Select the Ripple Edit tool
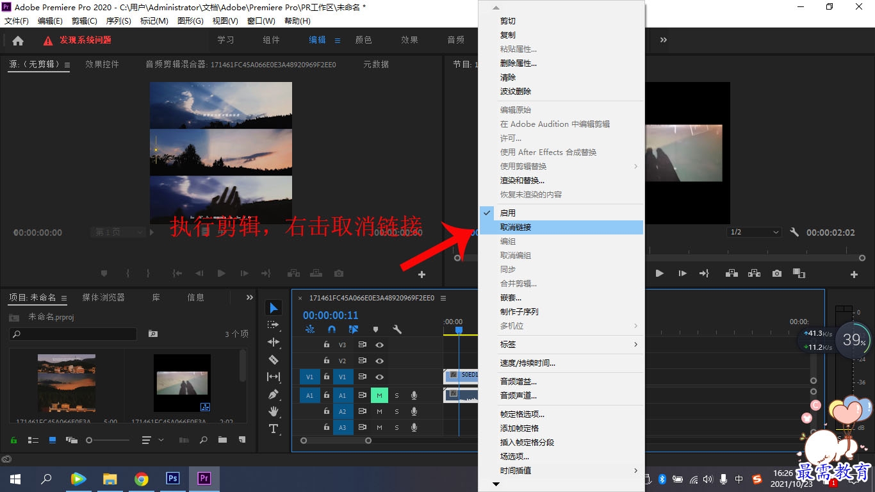Viewport: 875px width, 492px height. click(274, 343)
